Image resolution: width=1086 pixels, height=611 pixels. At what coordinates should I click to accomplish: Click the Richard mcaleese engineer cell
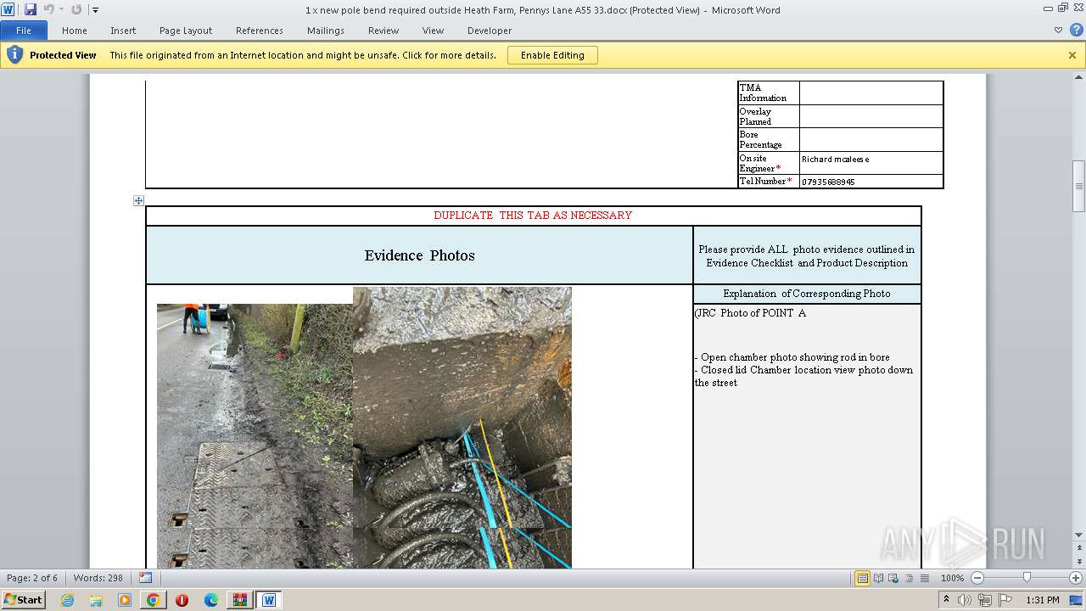[871, 162]
